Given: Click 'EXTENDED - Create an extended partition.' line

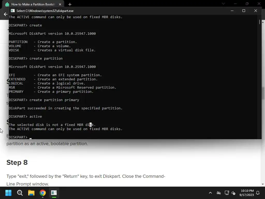Looking at the screenshot, I should coord(53,79).
